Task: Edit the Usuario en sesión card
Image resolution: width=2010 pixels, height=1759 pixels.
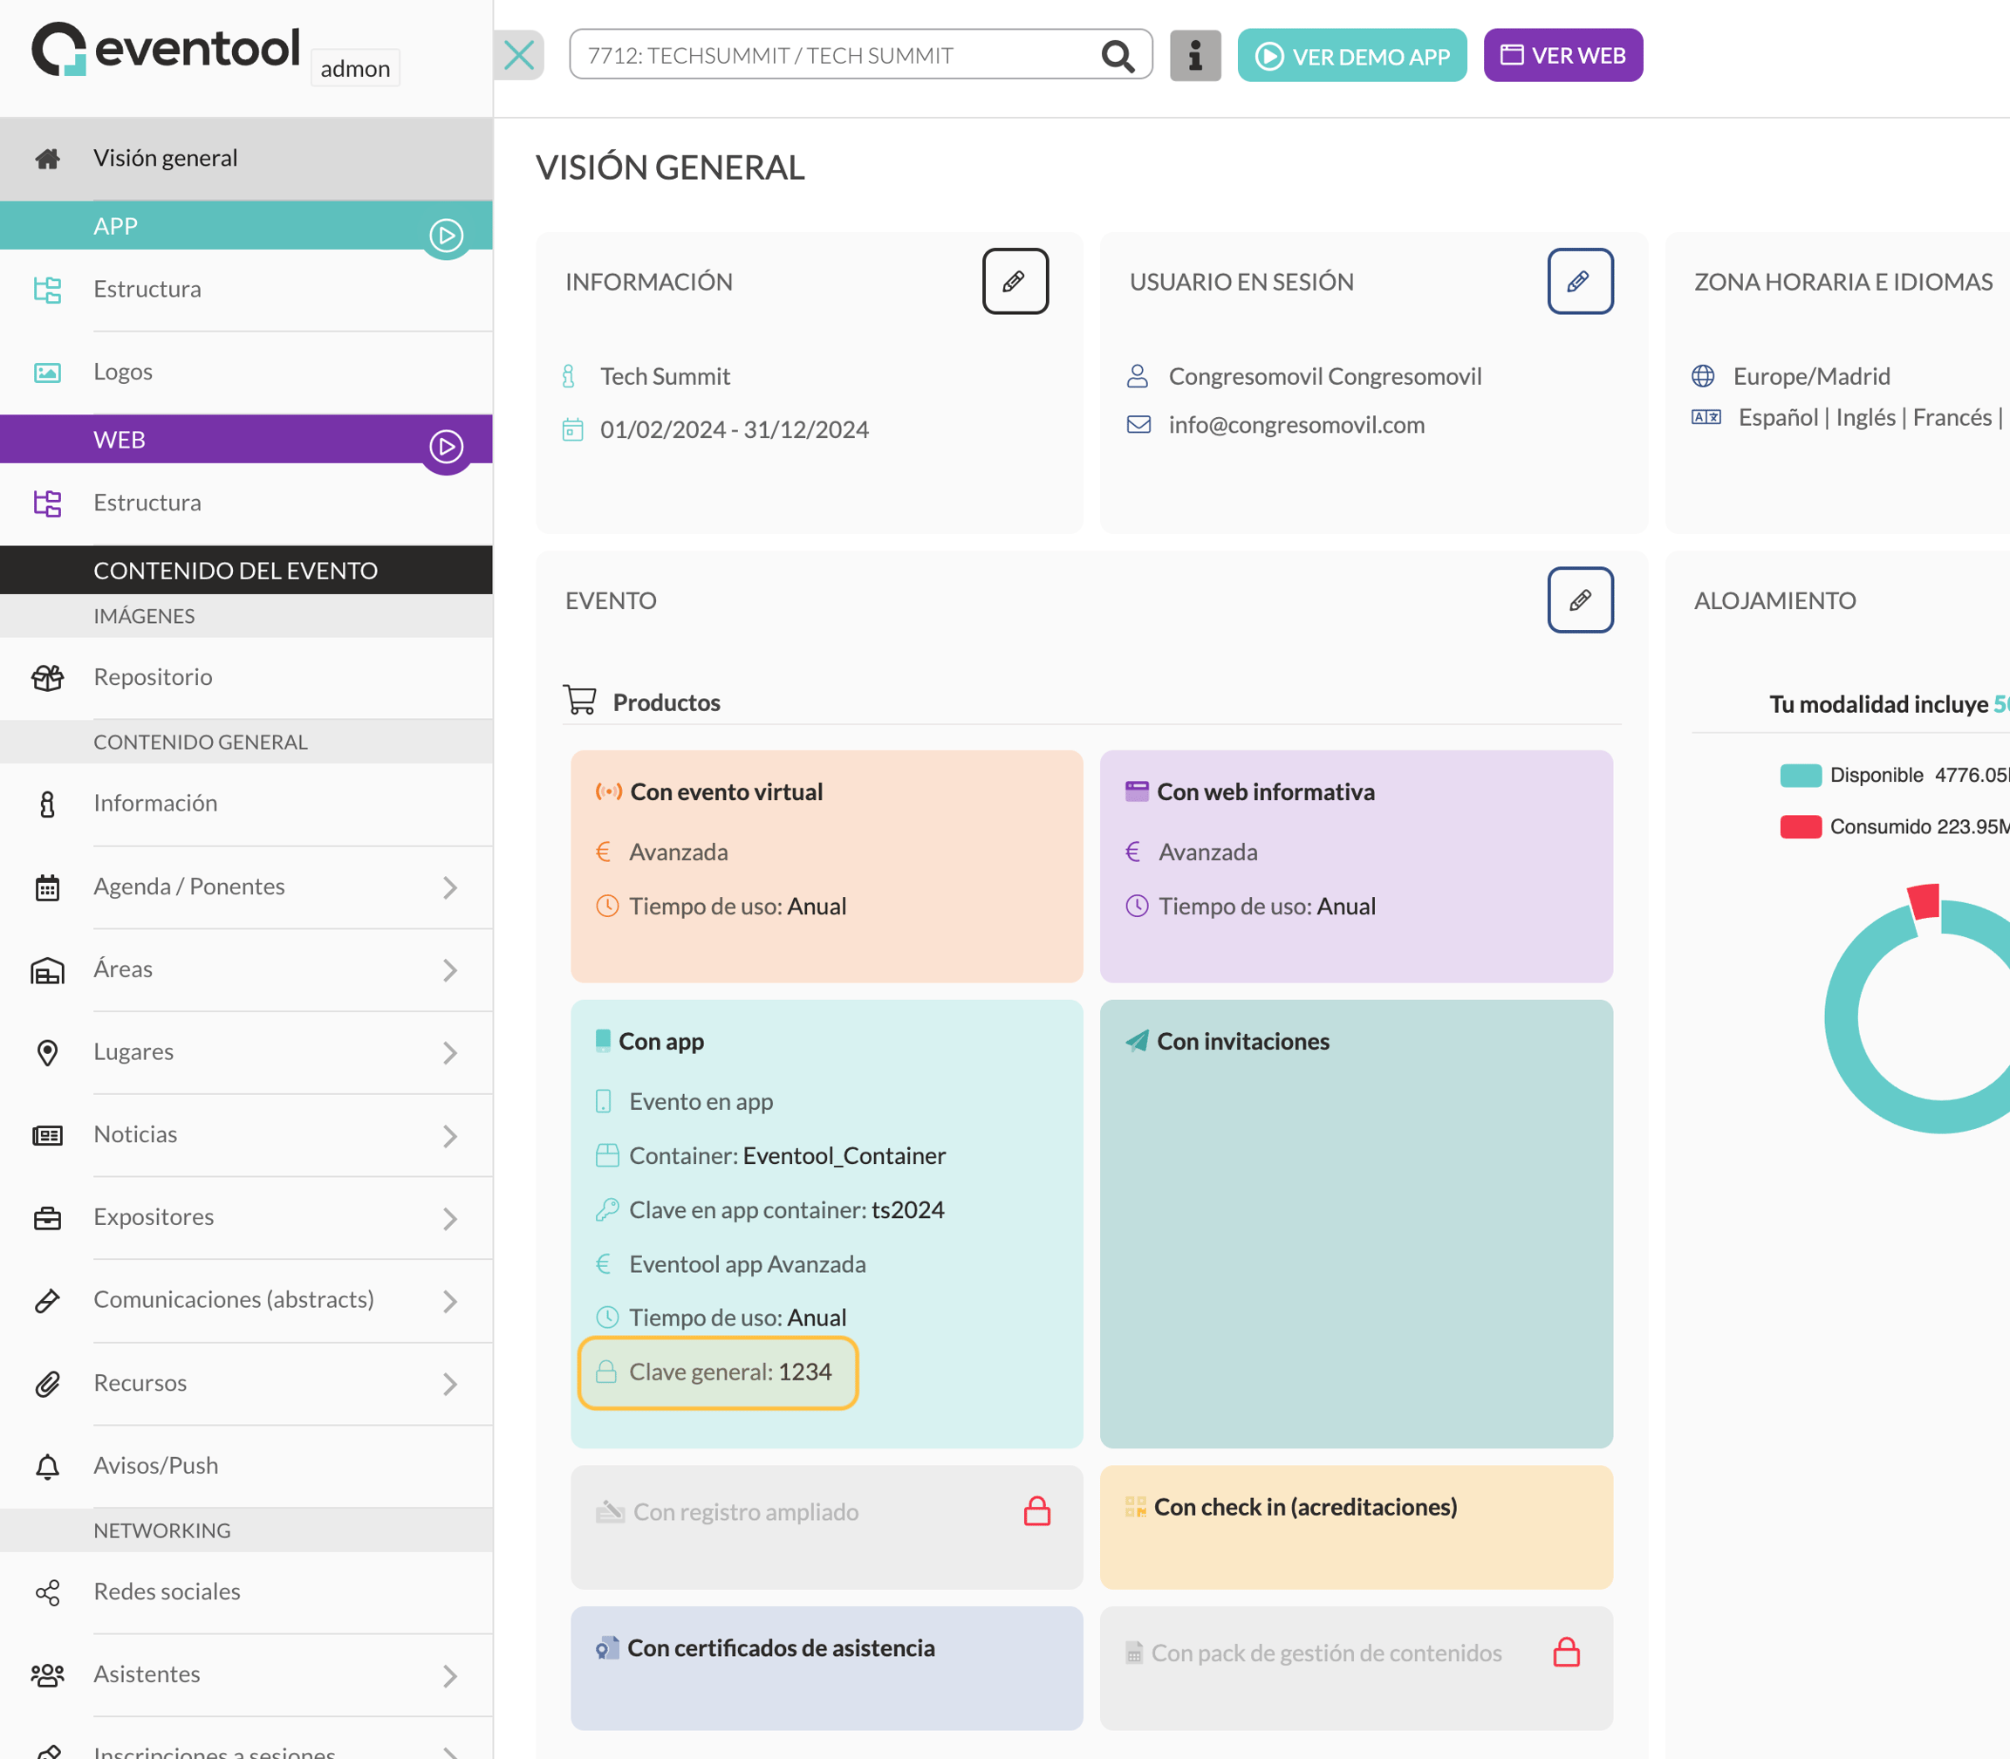Action: (x=1580, y=282)
